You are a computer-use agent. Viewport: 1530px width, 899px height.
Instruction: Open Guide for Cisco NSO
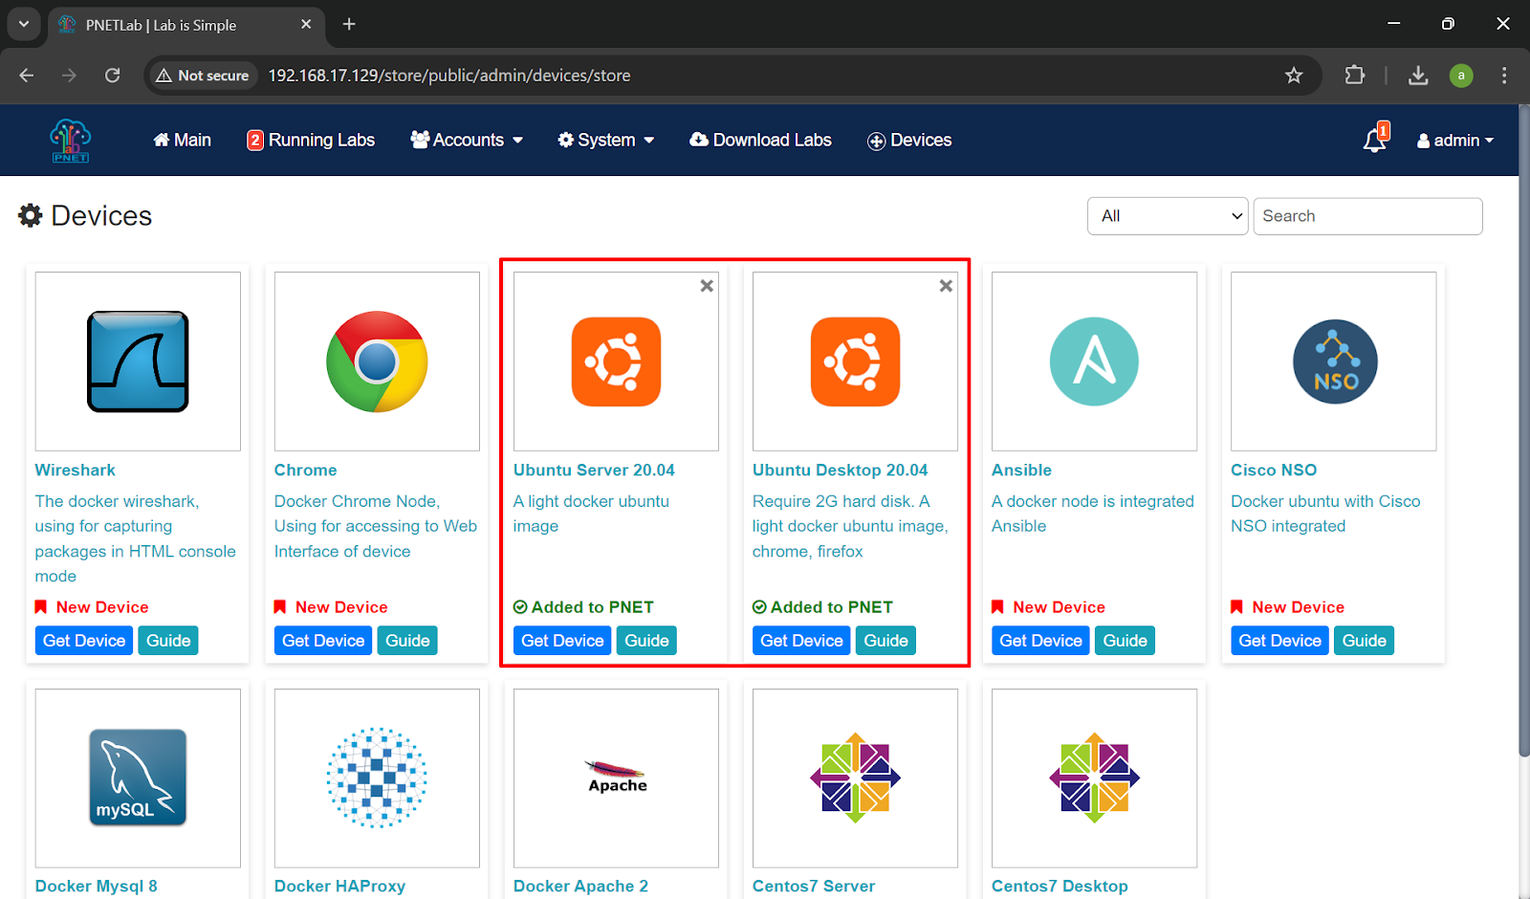pos(1364,641)
